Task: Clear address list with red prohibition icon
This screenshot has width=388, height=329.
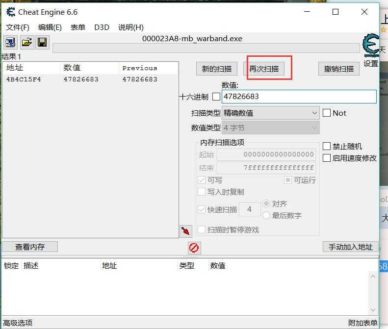Action: [194, 248]
